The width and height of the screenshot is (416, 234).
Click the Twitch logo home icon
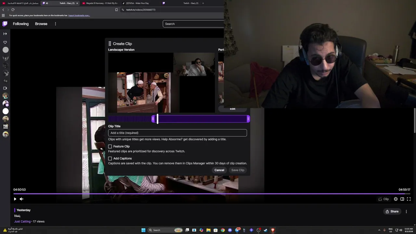5,24
